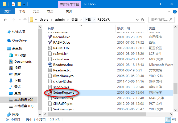Open the 查看 ribbon tab

pyautogui.click(x=50, y=11)
